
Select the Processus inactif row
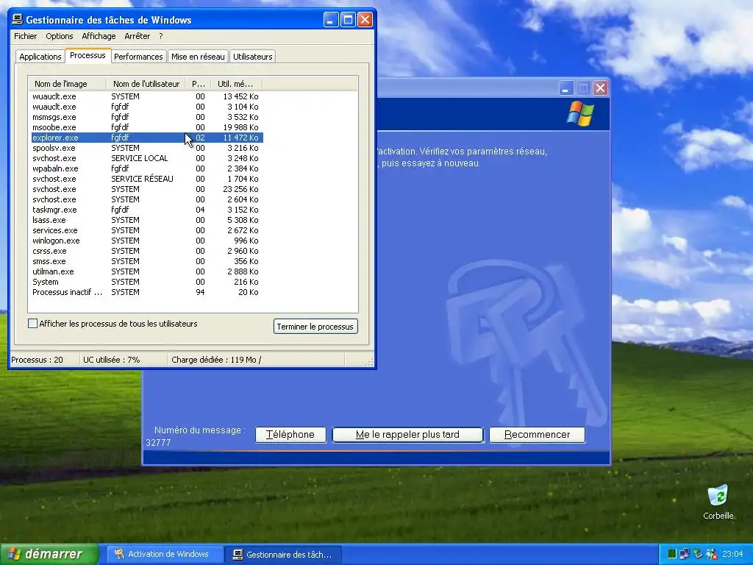click(146, 292)
